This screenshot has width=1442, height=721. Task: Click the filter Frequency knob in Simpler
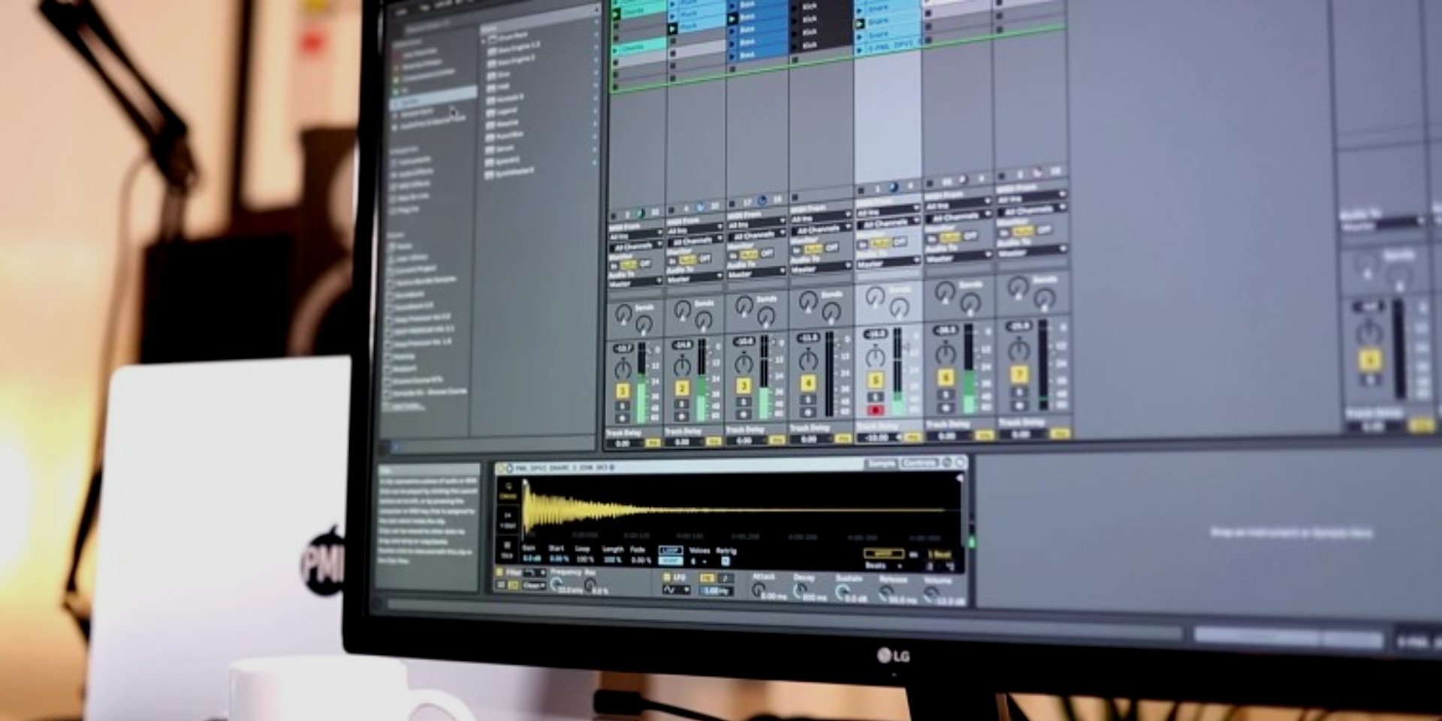pyautogui.click(x=556, y=584)
